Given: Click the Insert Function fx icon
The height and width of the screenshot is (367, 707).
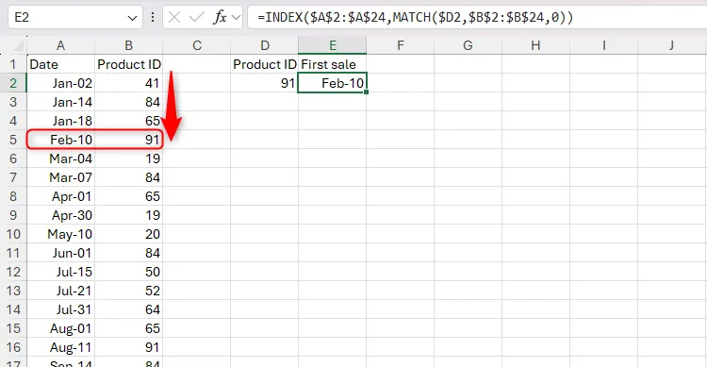Looking at the screenshot, I should click(220, 18).
